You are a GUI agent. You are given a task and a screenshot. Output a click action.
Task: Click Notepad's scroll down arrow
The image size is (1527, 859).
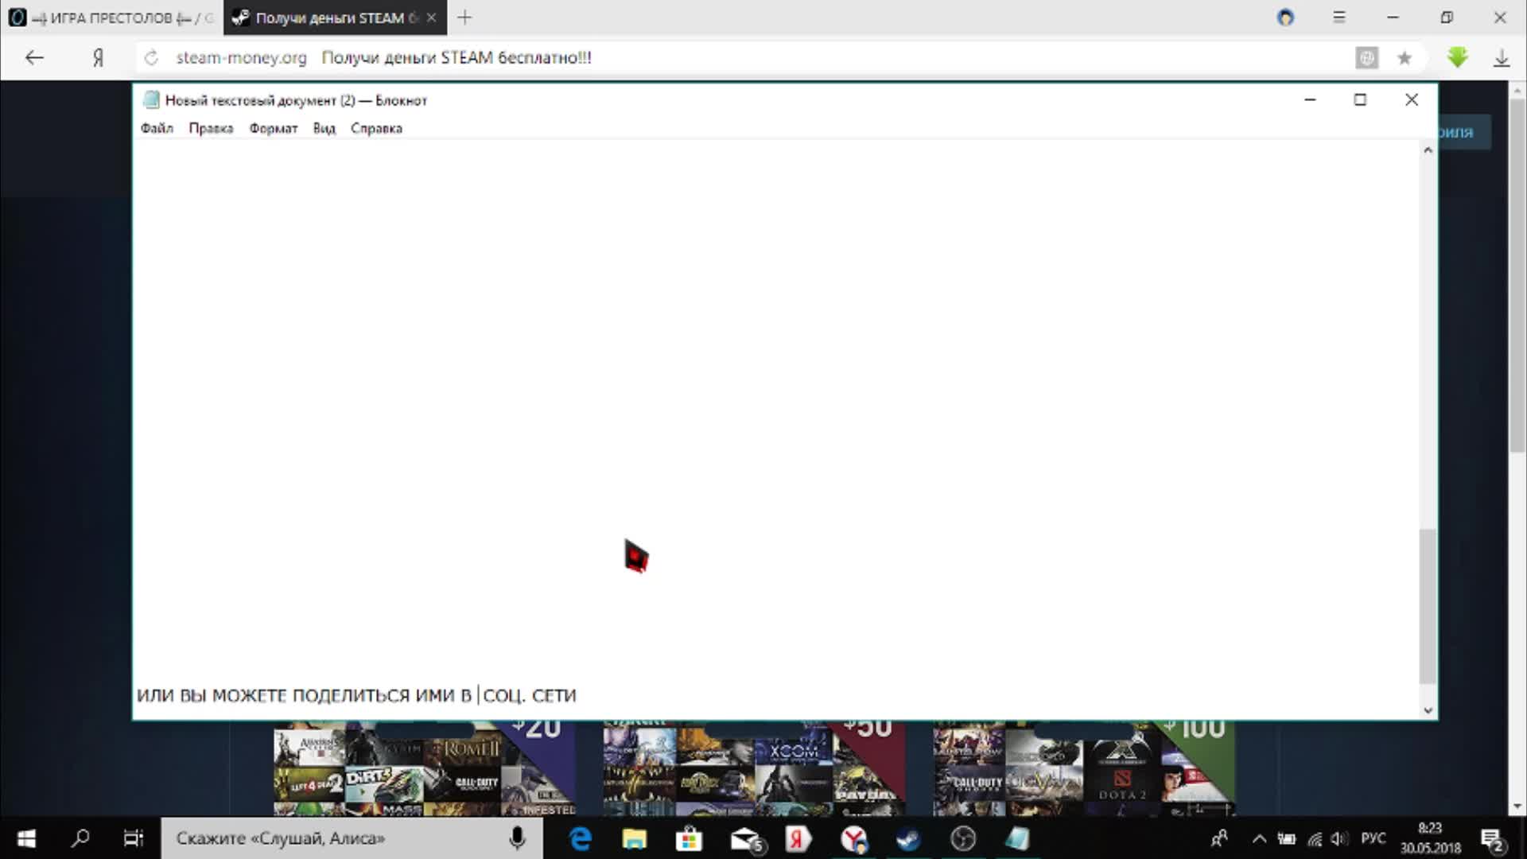pos(1428,710)
